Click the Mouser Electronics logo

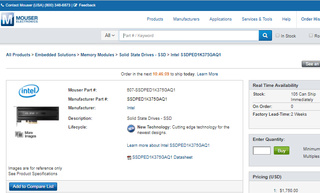[19, 19]
